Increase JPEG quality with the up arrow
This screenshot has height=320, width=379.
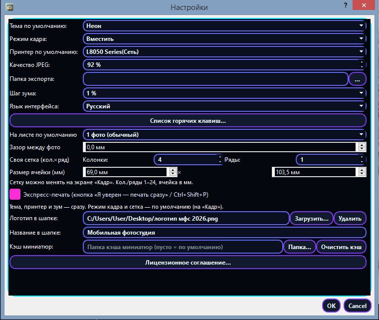coord(362,62)
